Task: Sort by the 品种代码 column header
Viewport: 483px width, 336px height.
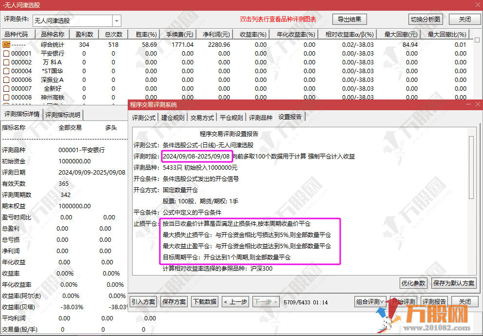Action: tap(19, 34)
